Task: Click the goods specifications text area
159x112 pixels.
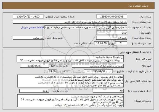Action: pyautogui.click(x=70, y=81)
